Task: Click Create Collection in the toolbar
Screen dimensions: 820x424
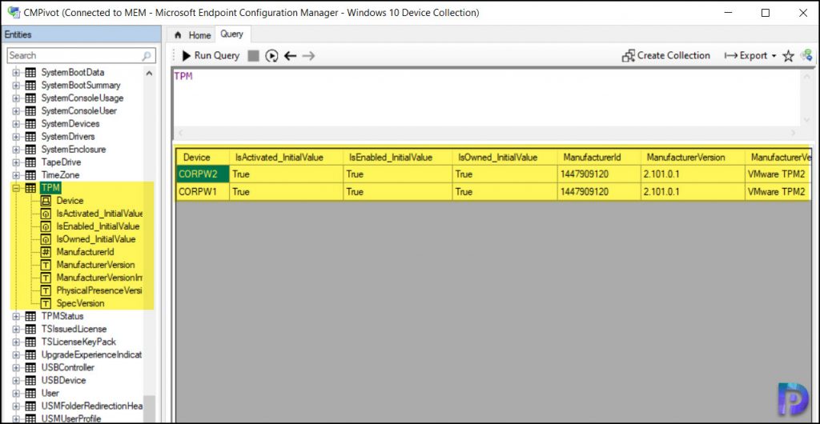Action: click(x=665, y=55)
